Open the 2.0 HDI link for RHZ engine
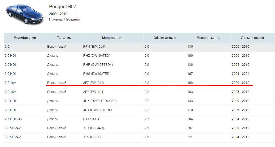Viewport: 275px width, 147px height. pos(10,56)
